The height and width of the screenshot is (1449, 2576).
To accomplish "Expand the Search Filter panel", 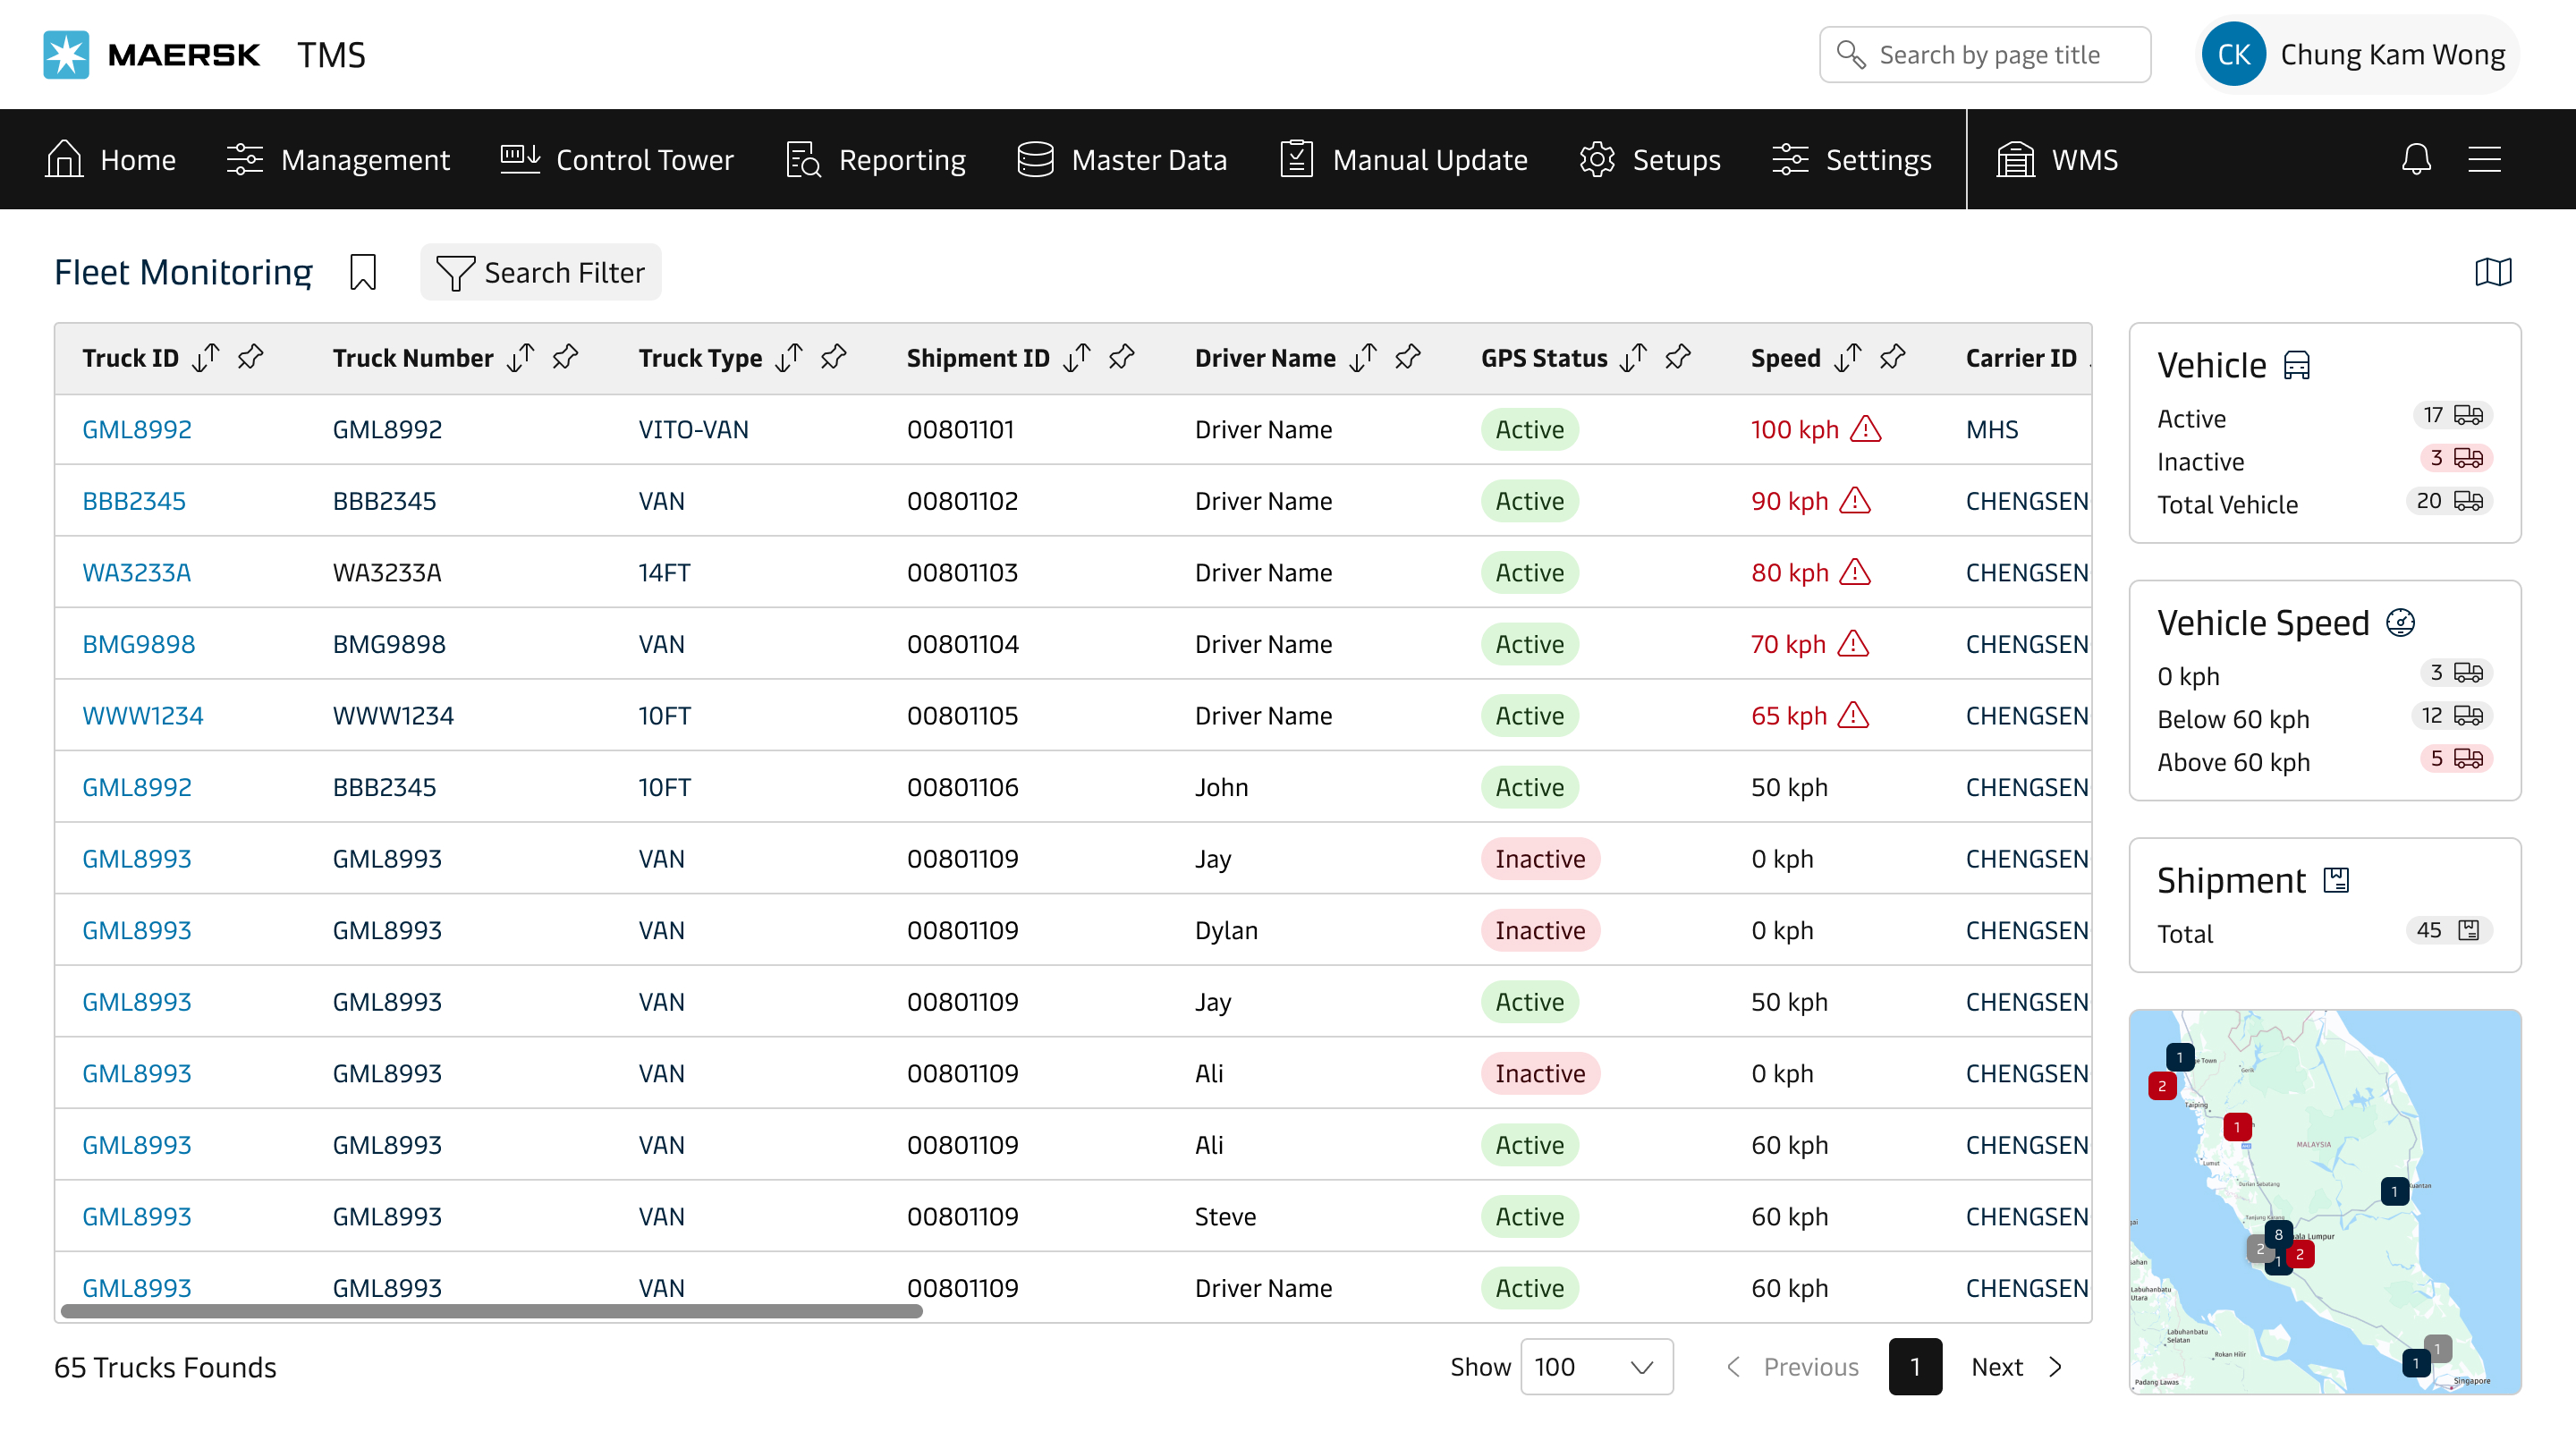I will point(541,272).
